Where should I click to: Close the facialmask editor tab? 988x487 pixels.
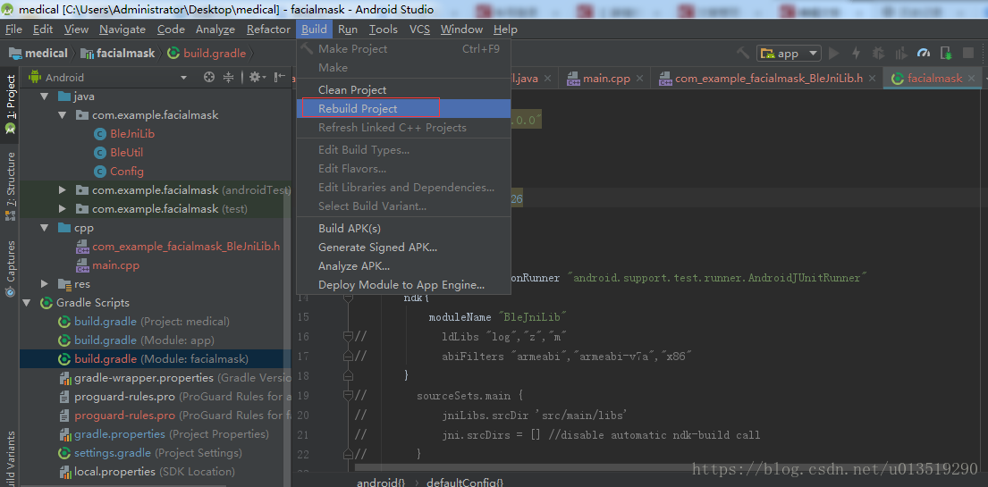(x=972, y=79)
